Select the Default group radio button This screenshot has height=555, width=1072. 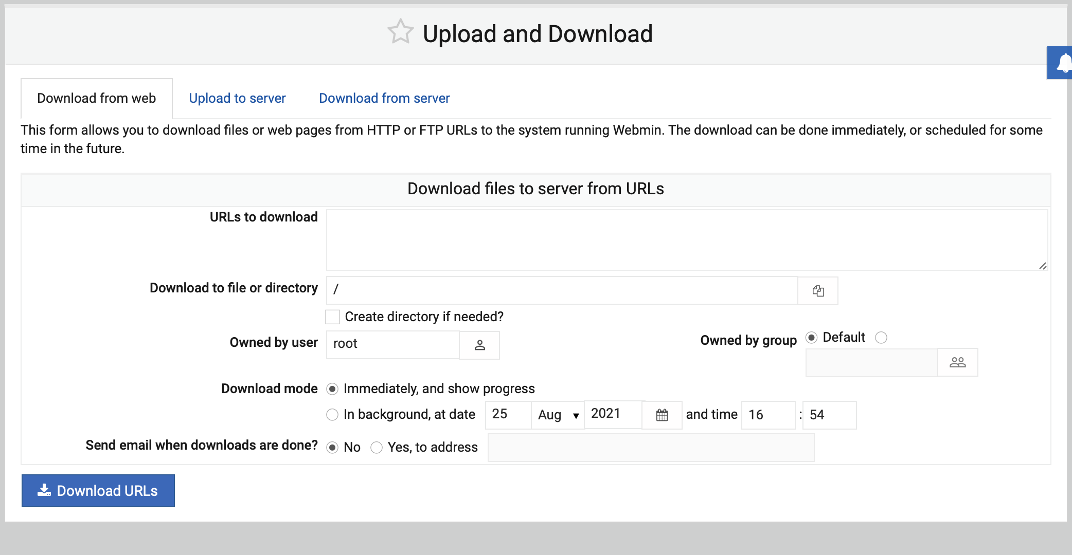(812, 338)
